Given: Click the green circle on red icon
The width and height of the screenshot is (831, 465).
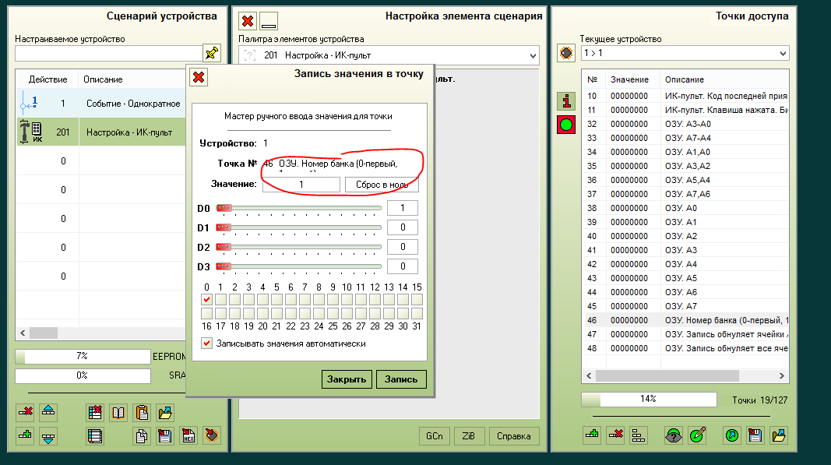Looking at the screenshot, I should (565, 125).
